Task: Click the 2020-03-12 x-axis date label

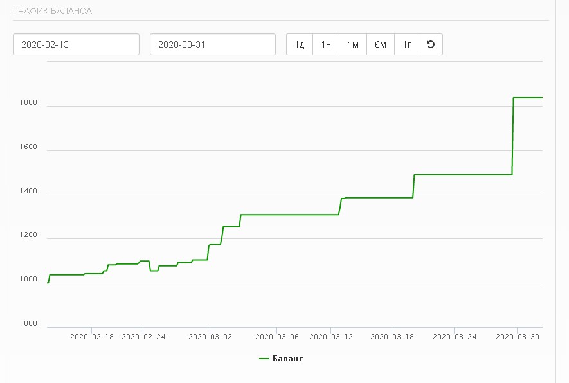Action: click(330, 336)
